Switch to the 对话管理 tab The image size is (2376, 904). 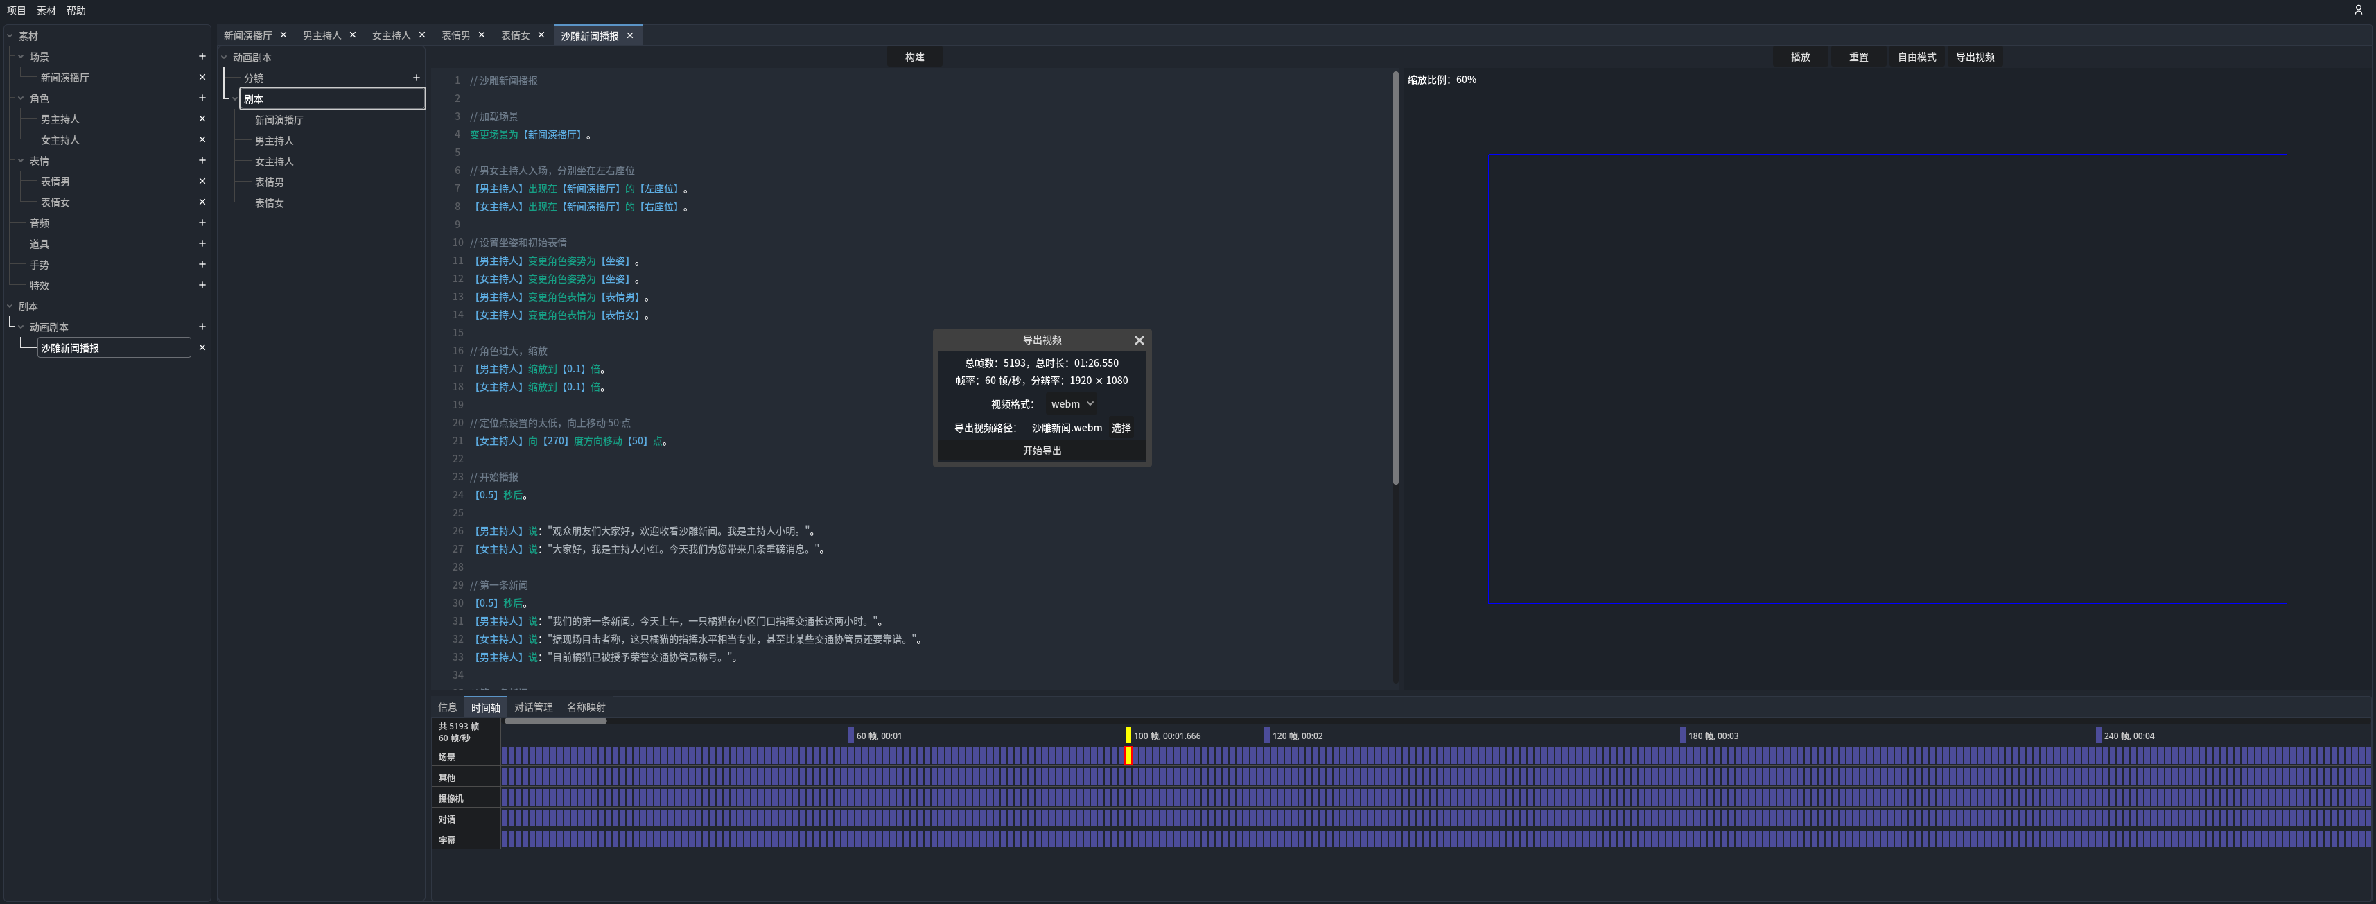tap(533, 708)
